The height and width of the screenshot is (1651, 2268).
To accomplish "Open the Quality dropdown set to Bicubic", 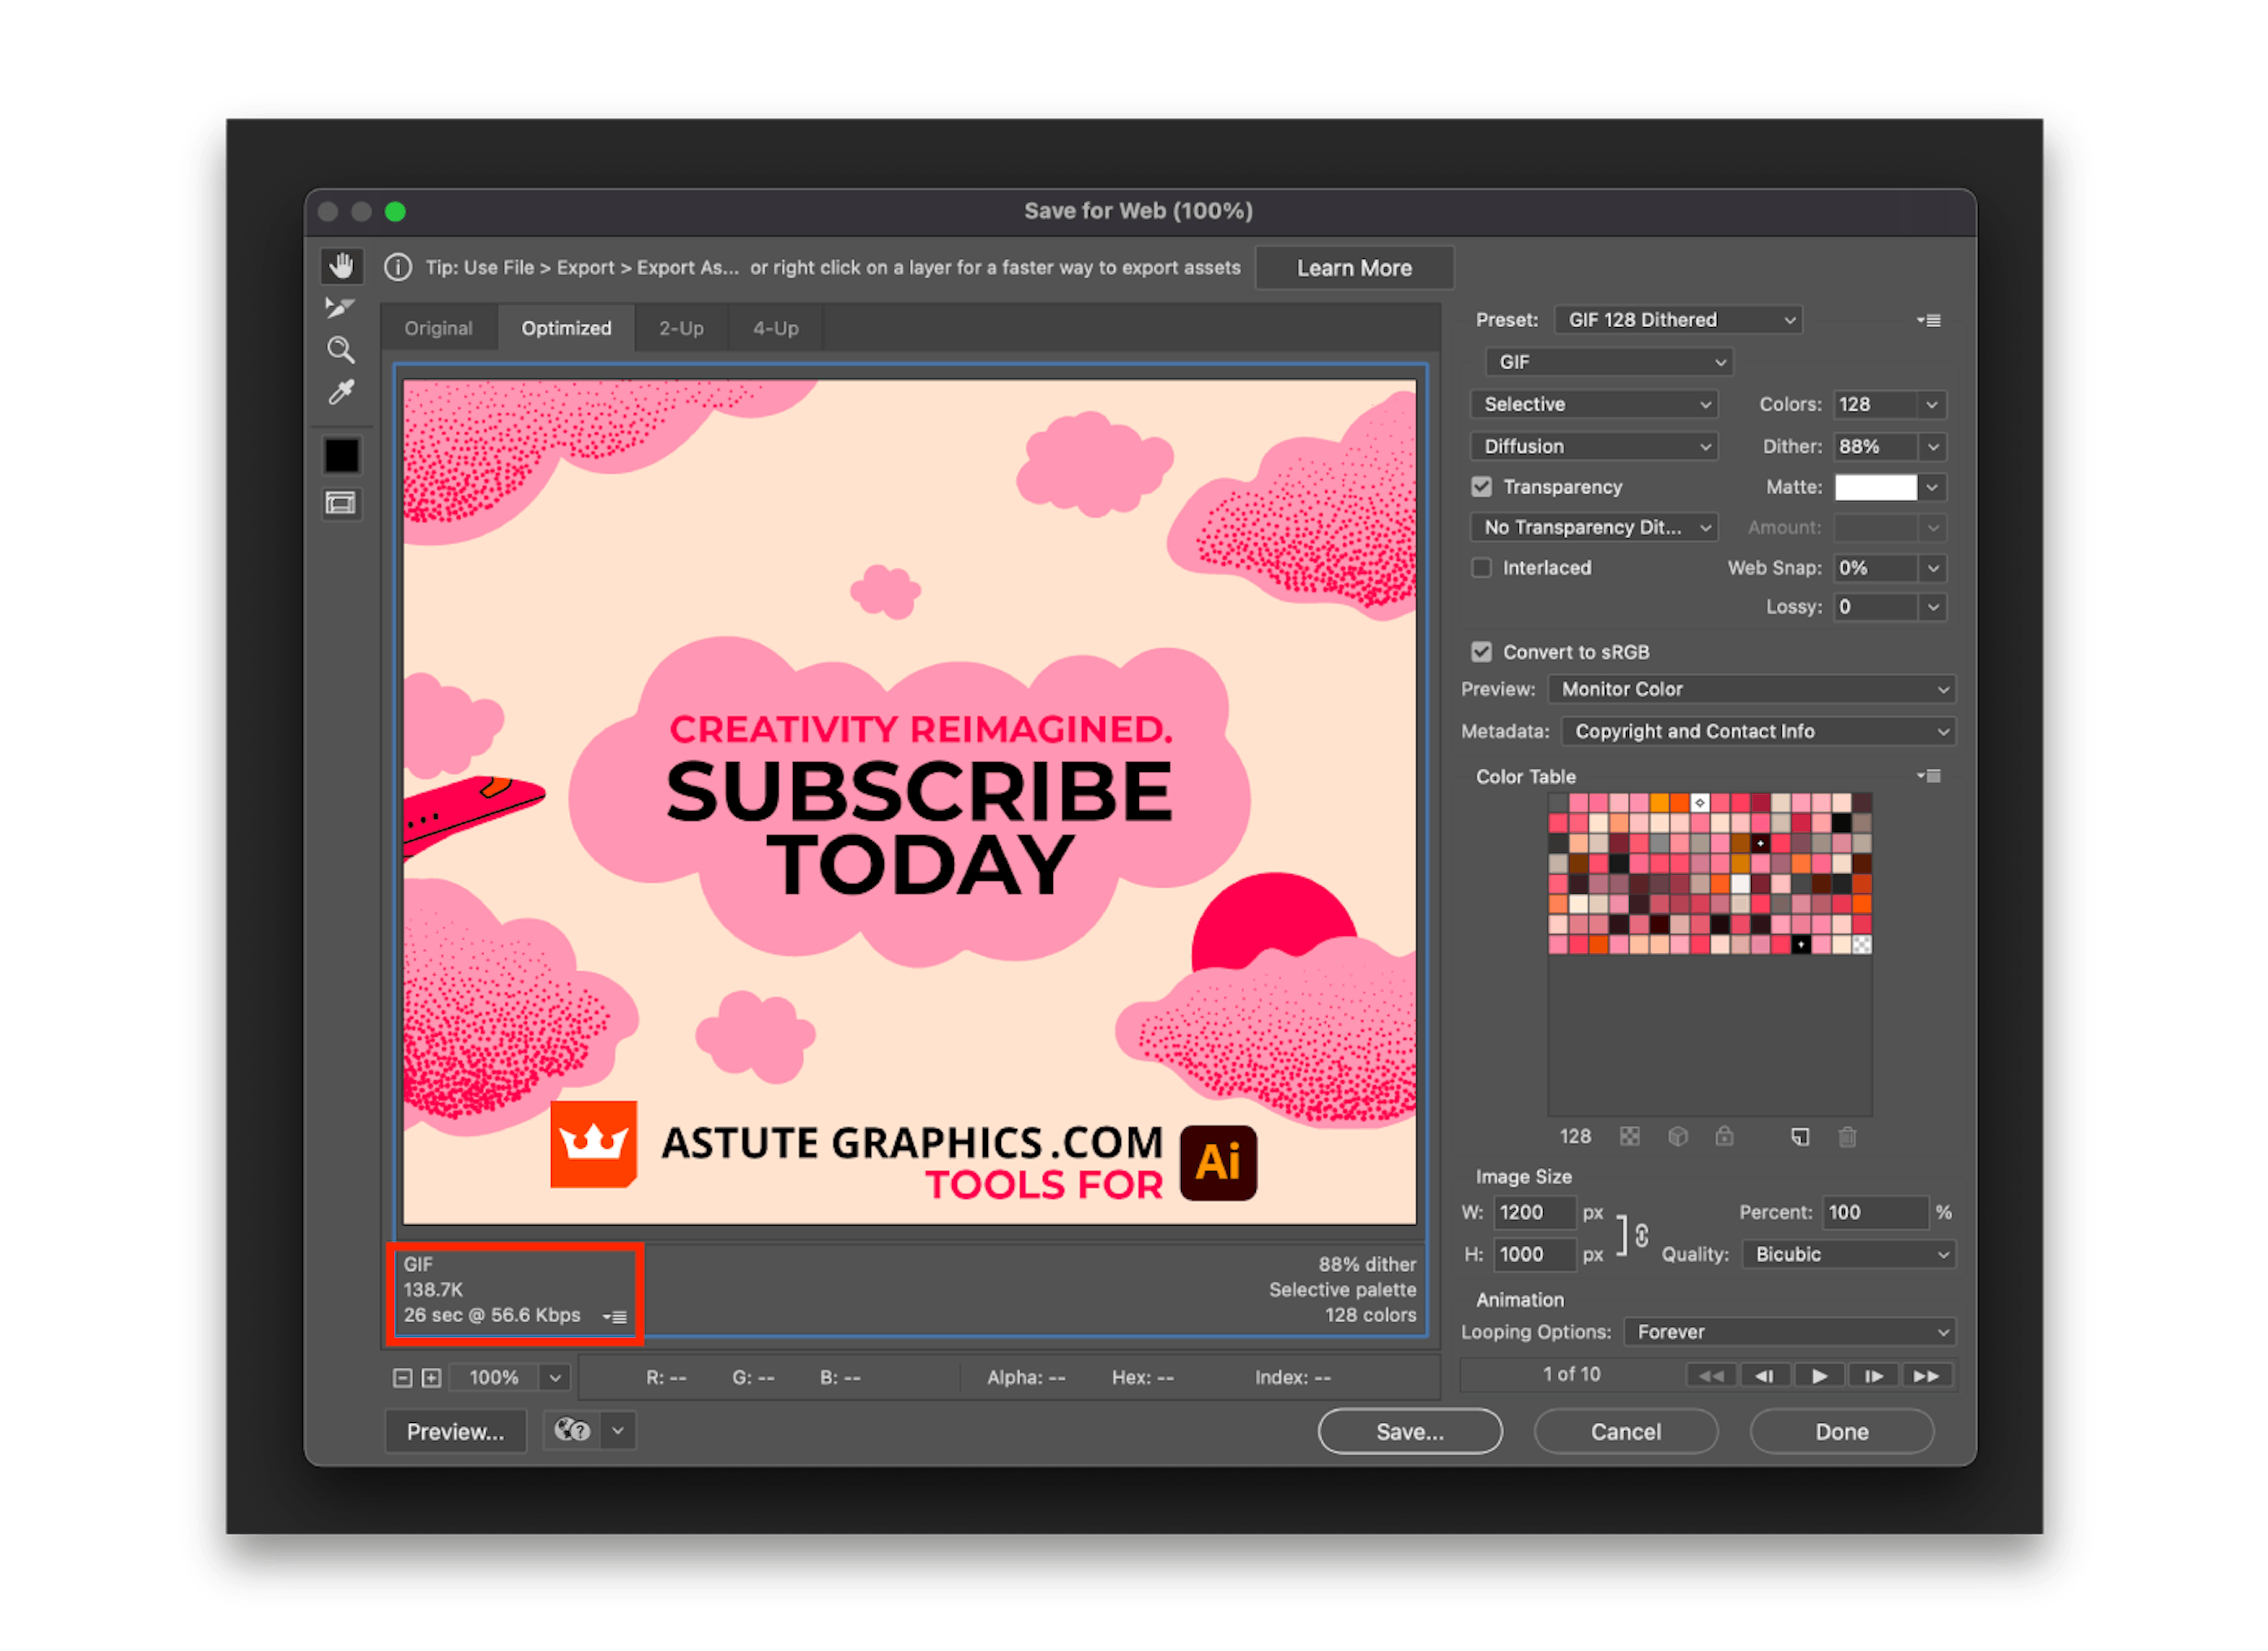I will point(1848,1254).
